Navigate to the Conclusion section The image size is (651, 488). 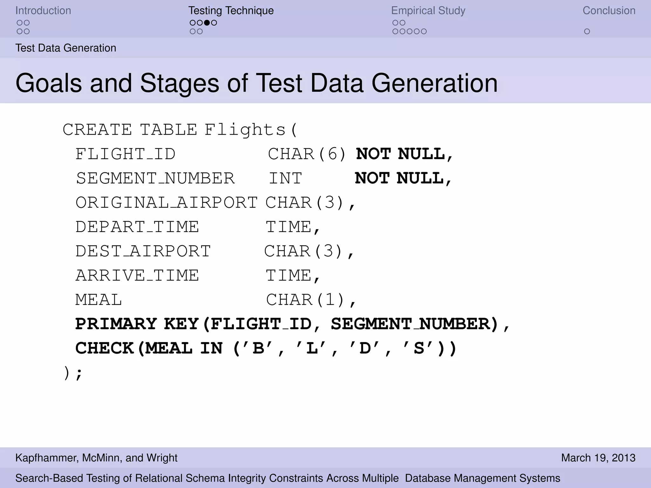coord(609,10)
